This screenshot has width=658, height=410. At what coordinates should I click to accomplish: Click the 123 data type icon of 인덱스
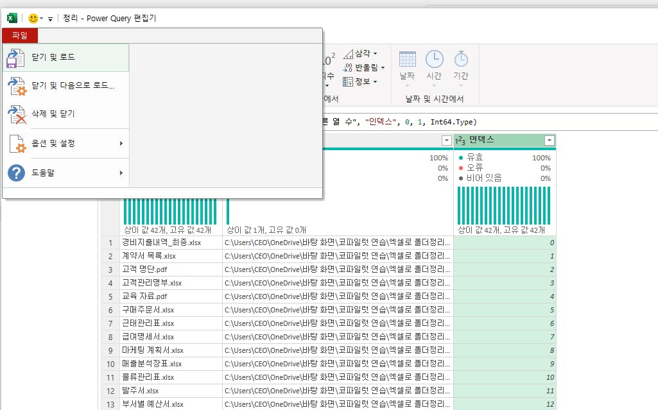(460, 141)
